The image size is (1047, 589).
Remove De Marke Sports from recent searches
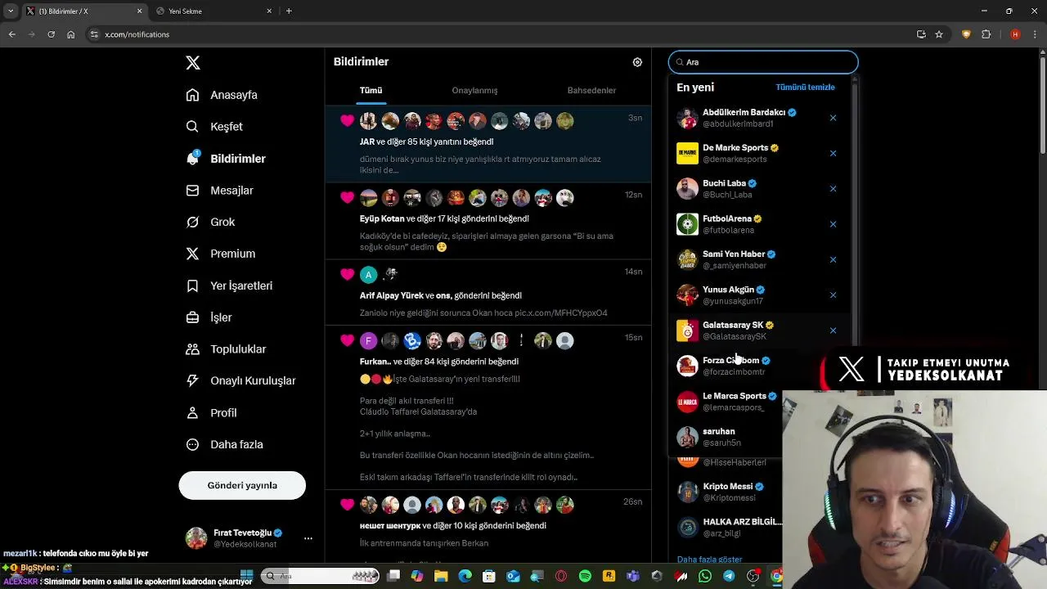833,153
